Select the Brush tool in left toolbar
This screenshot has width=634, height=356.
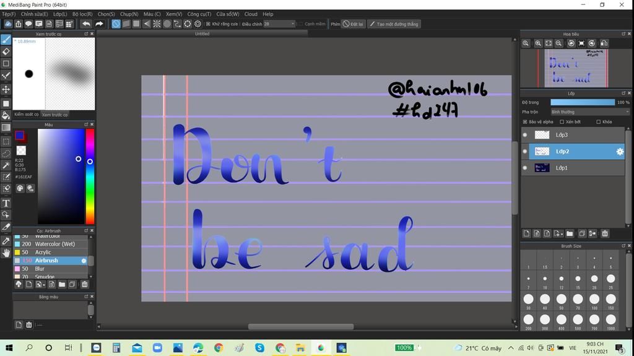(x=6, y=40)
